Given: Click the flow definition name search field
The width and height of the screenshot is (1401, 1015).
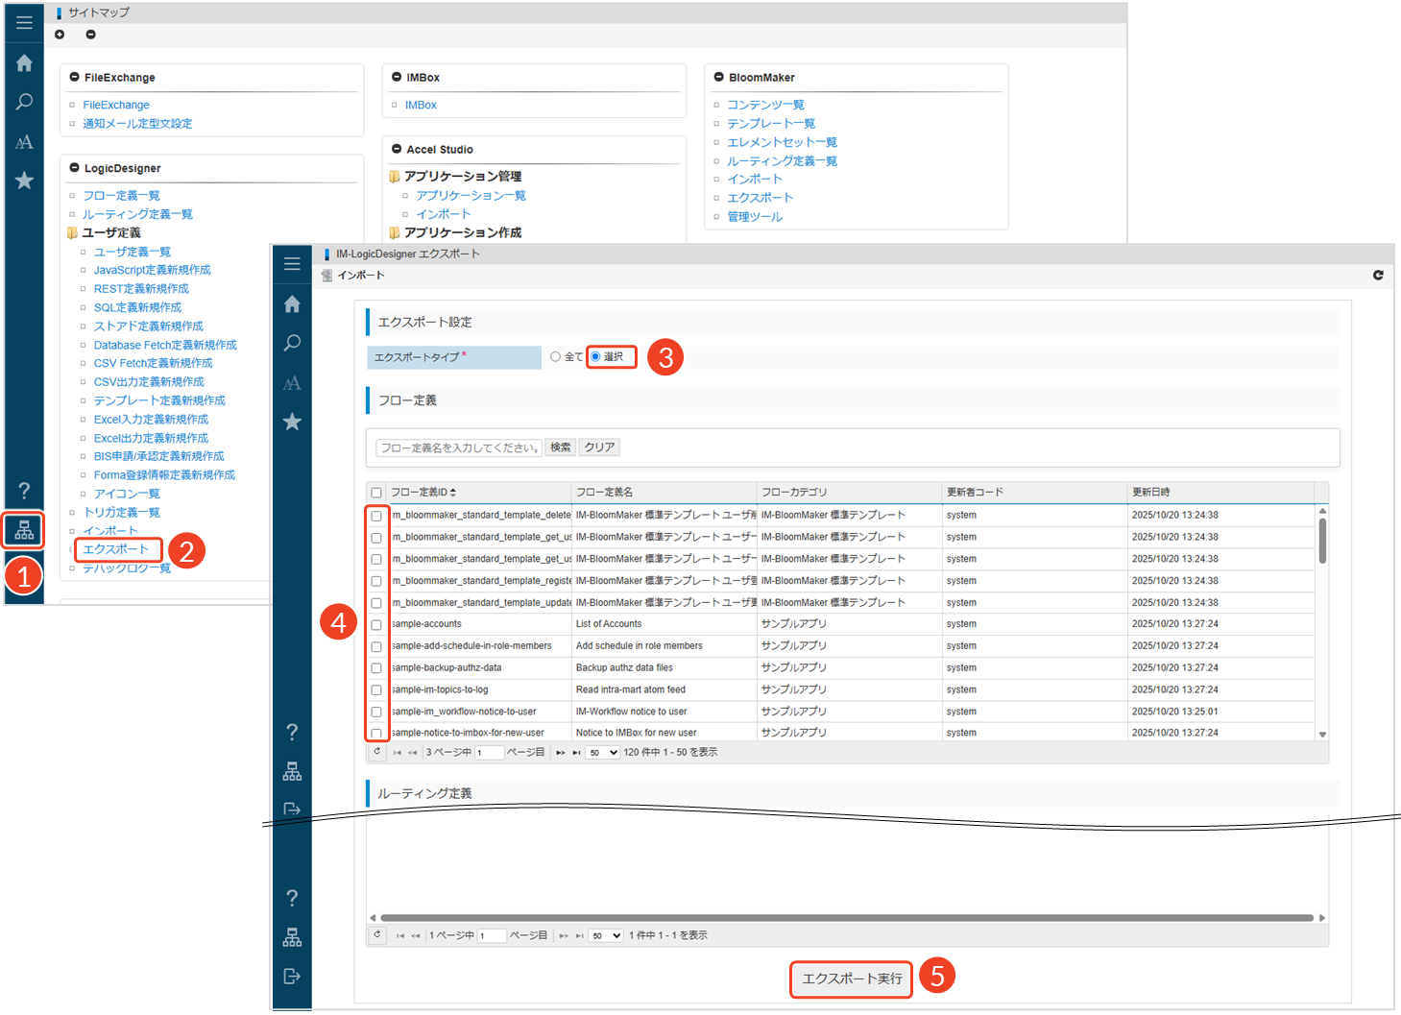Looking at the screenshot, I should (x=459, y=447).
